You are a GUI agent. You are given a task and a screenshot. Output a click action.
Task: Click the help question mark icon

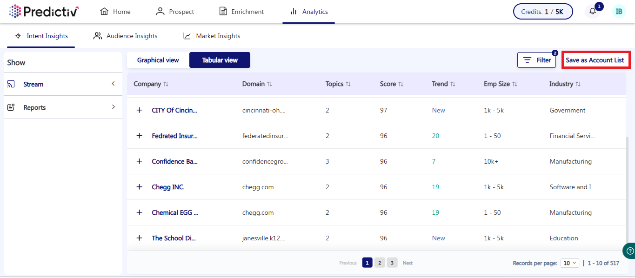coord(629,250)
